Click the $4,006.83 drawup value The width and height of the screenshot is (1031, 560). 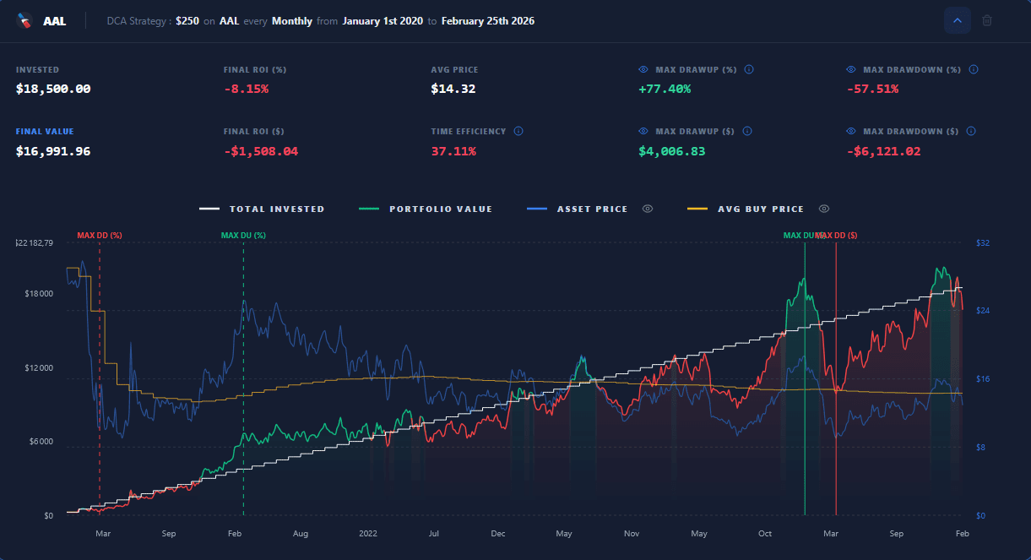672,151
